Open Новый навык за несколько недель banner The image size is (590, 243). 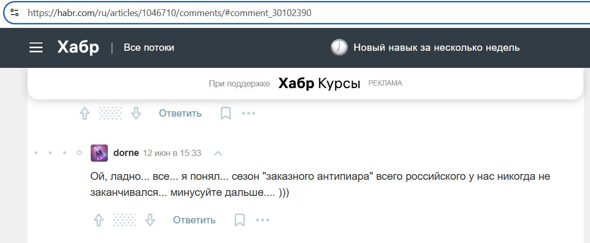point(437,48)
